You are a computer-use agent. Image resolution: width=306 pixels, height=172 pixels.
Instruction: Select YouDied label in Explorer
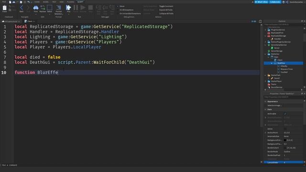click(x=284, y=72)
